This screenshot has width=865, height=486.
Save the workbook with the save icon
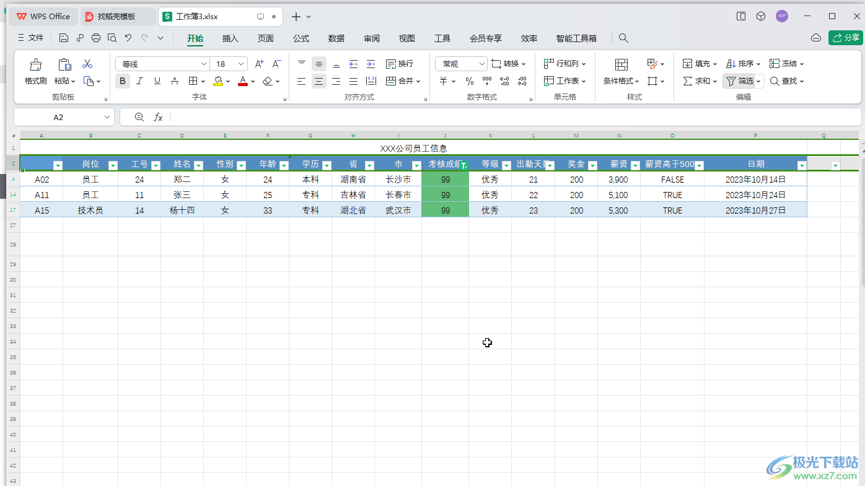(x=63, y=38)
